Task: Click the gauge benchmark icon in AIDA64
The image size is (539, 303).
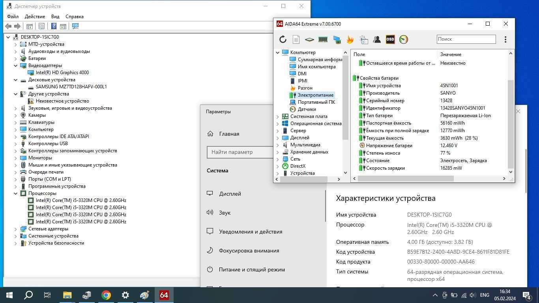Action: 404,39
